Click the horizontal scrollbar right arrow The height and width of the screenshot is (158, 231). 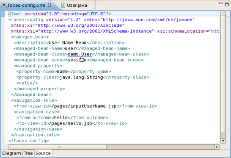[x=217, y=147]
